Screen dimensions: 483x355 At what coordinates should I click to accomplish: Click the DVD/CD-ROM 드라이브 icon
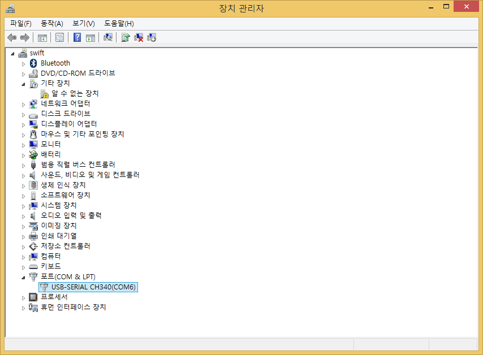click(33, 73)
